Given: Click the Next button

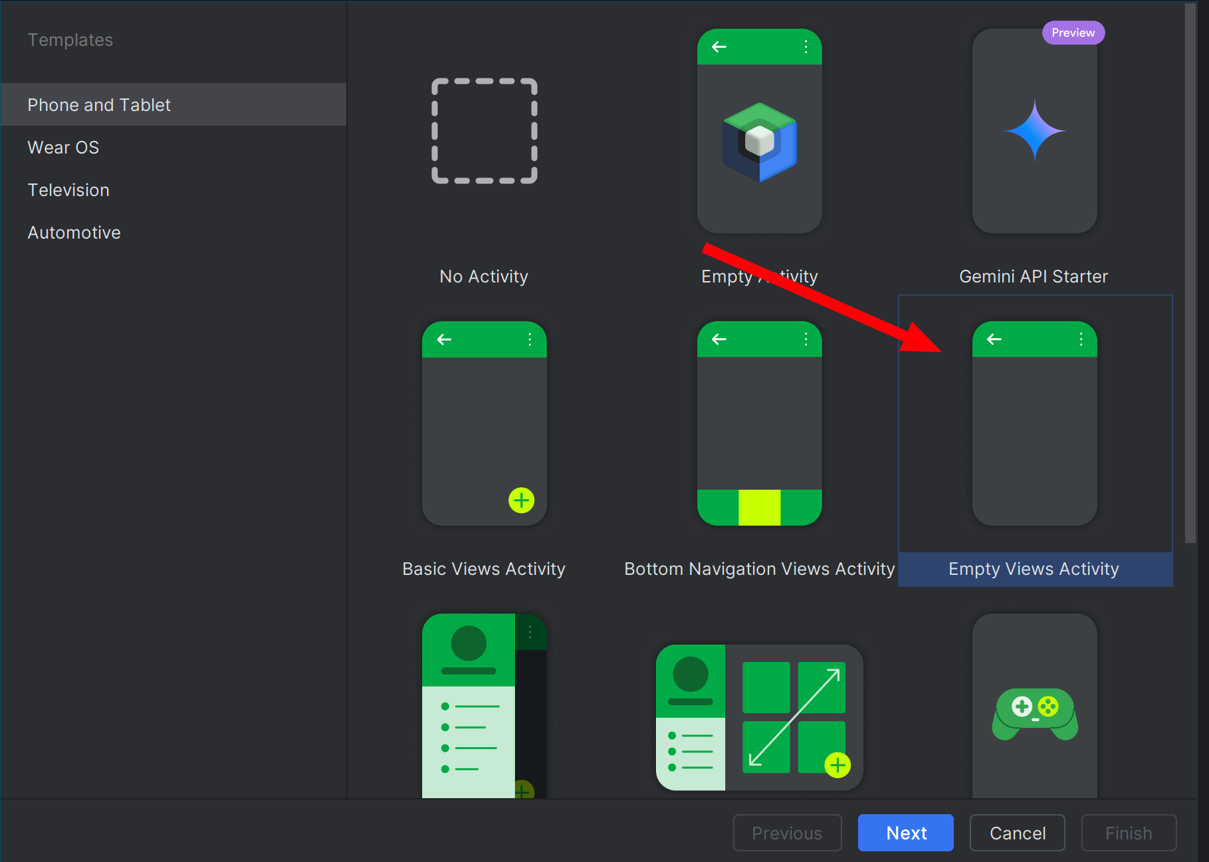Looking at the screenshot, I should 905,833.
